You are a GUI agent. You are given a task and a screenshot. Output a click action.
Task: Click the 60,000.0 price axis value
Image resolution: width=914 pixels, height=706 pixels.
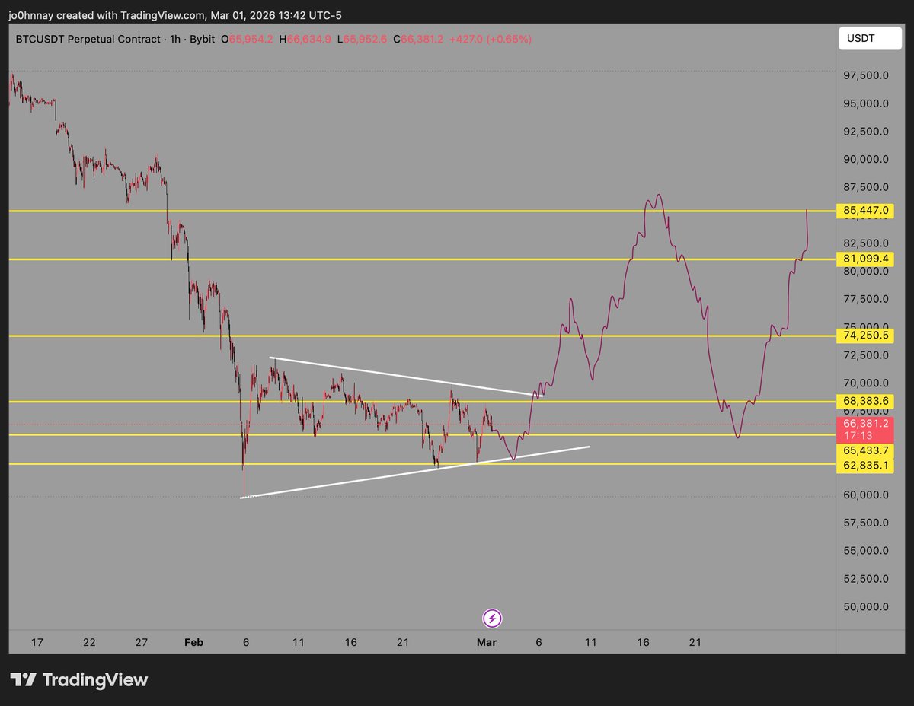point(866,495)
